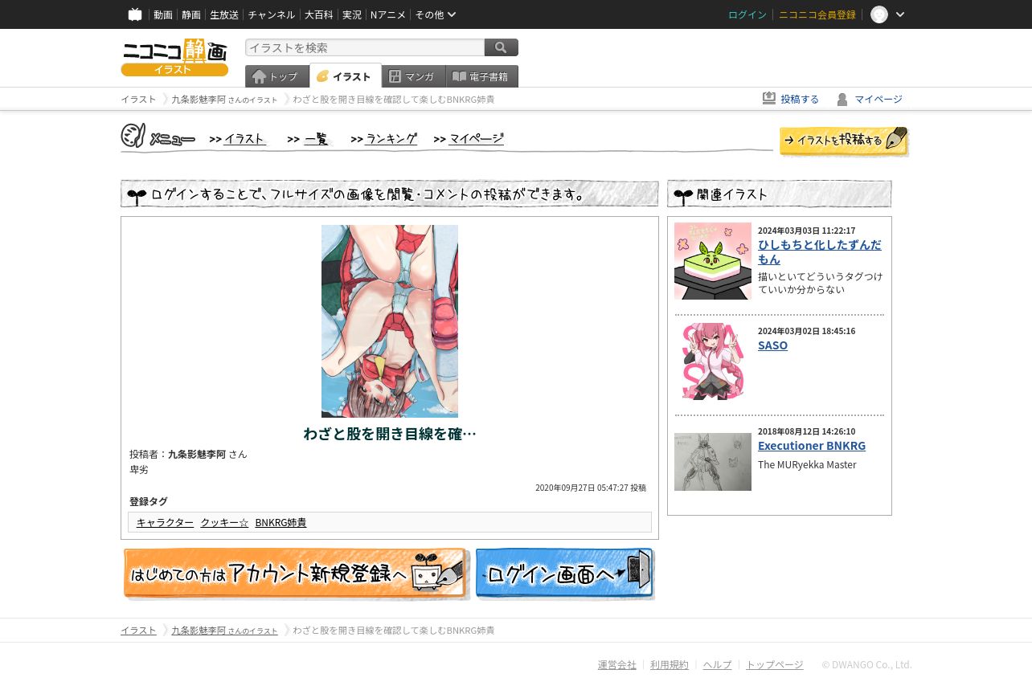
Task: Expand the その他 dropdown menu
Action: [435, 14]
